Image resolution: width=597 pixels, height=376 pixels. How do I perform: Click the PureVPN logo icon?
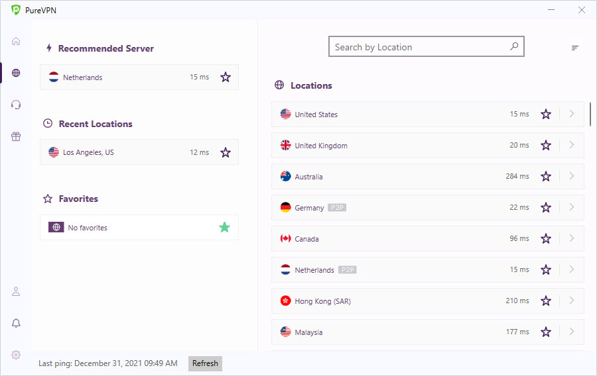16,10
